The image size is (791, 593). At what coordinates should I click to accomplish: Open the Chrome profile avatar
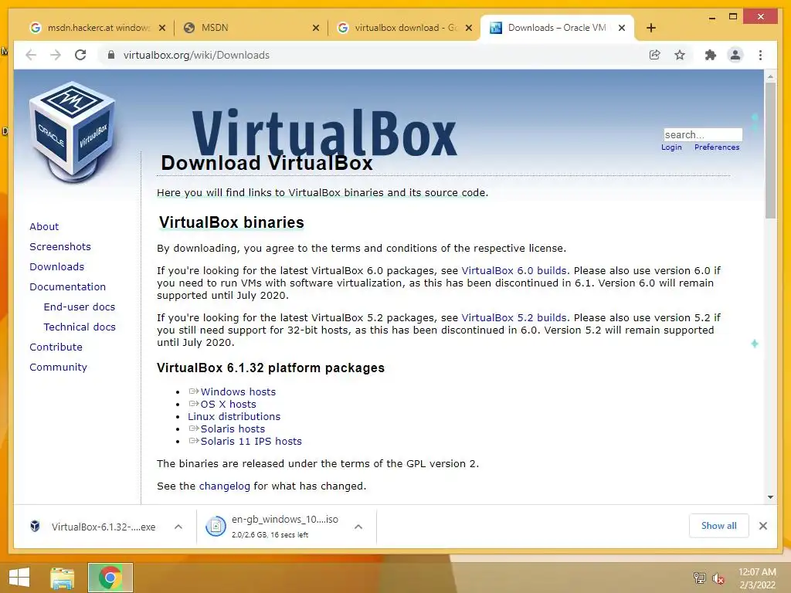735,55
